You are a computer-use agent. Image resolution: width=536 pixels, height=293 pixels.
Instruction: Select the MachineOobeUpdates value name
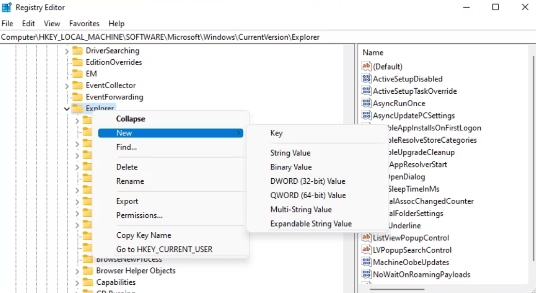click(x=411, y=262)
